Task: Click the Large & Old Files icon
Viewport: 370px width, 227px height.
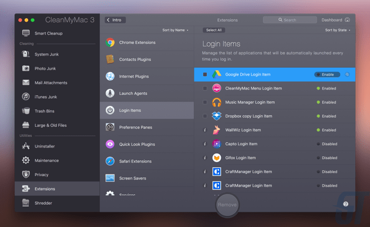Action: coord(26,125)
